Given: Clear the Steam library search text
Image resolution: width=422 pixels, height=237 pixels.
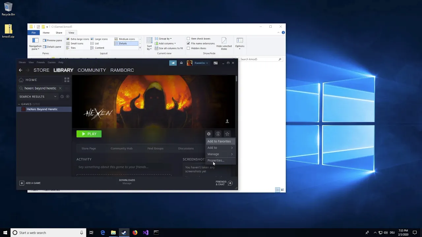Looking at the screenshot, I should (x=60, y=88).
